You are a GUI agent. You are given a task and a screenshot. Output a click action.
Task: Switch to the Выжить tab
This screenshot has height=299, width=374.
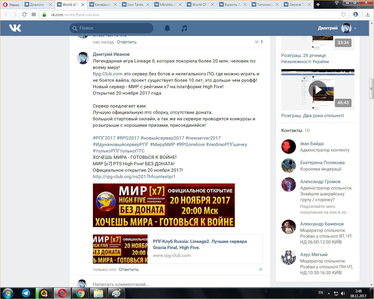(233, 5)
